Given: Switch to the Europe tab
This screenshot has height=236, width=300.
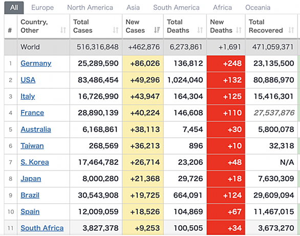Looking at the screenshot, I should [x=42, y=8].
